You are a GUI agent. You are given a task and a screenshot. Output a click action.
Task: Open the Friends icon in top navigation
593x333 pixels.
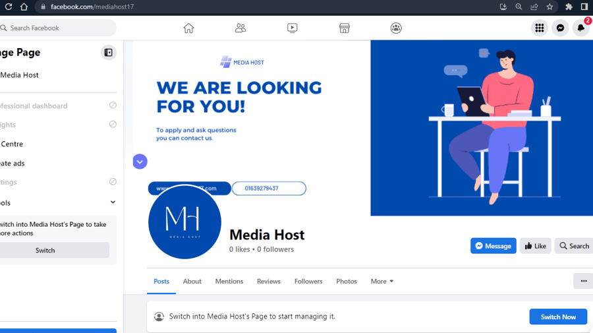pyautogui.click(x=240, y=28)
